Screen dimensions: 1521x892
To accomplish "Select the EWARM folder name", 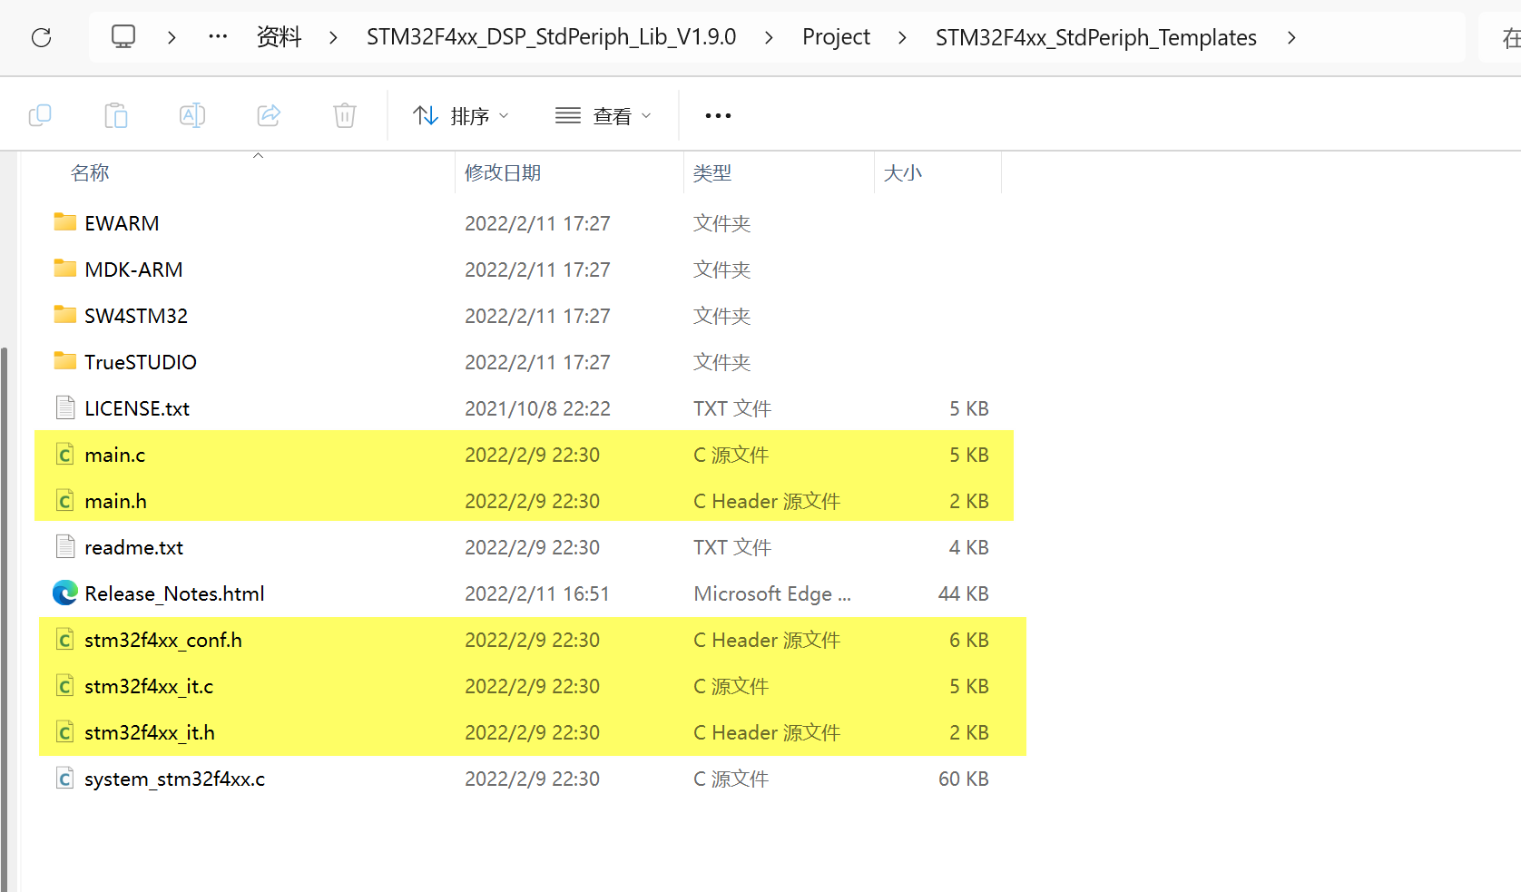I will [x=122, y=223].
